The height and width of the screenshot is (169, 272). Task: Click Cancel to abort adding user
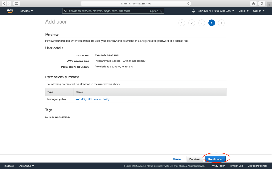pos(177,159)
